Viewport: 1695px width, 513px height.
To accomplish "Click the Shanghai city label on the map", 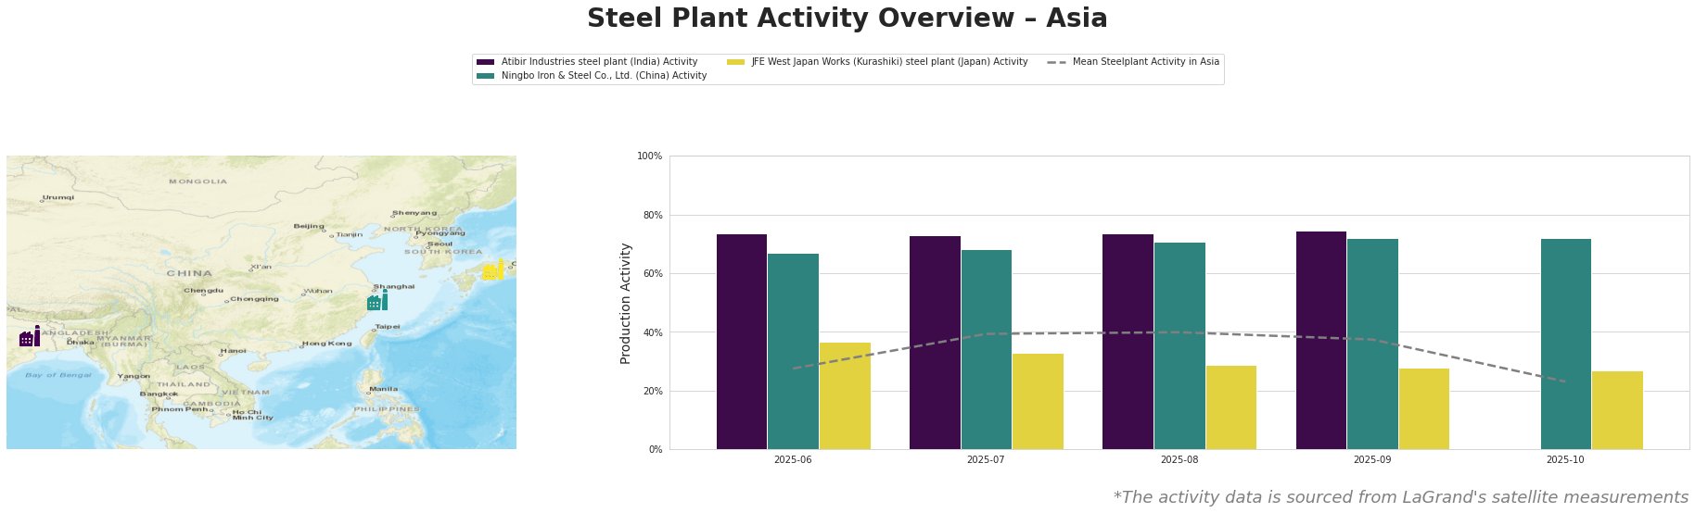I will [x=394, y=287].
